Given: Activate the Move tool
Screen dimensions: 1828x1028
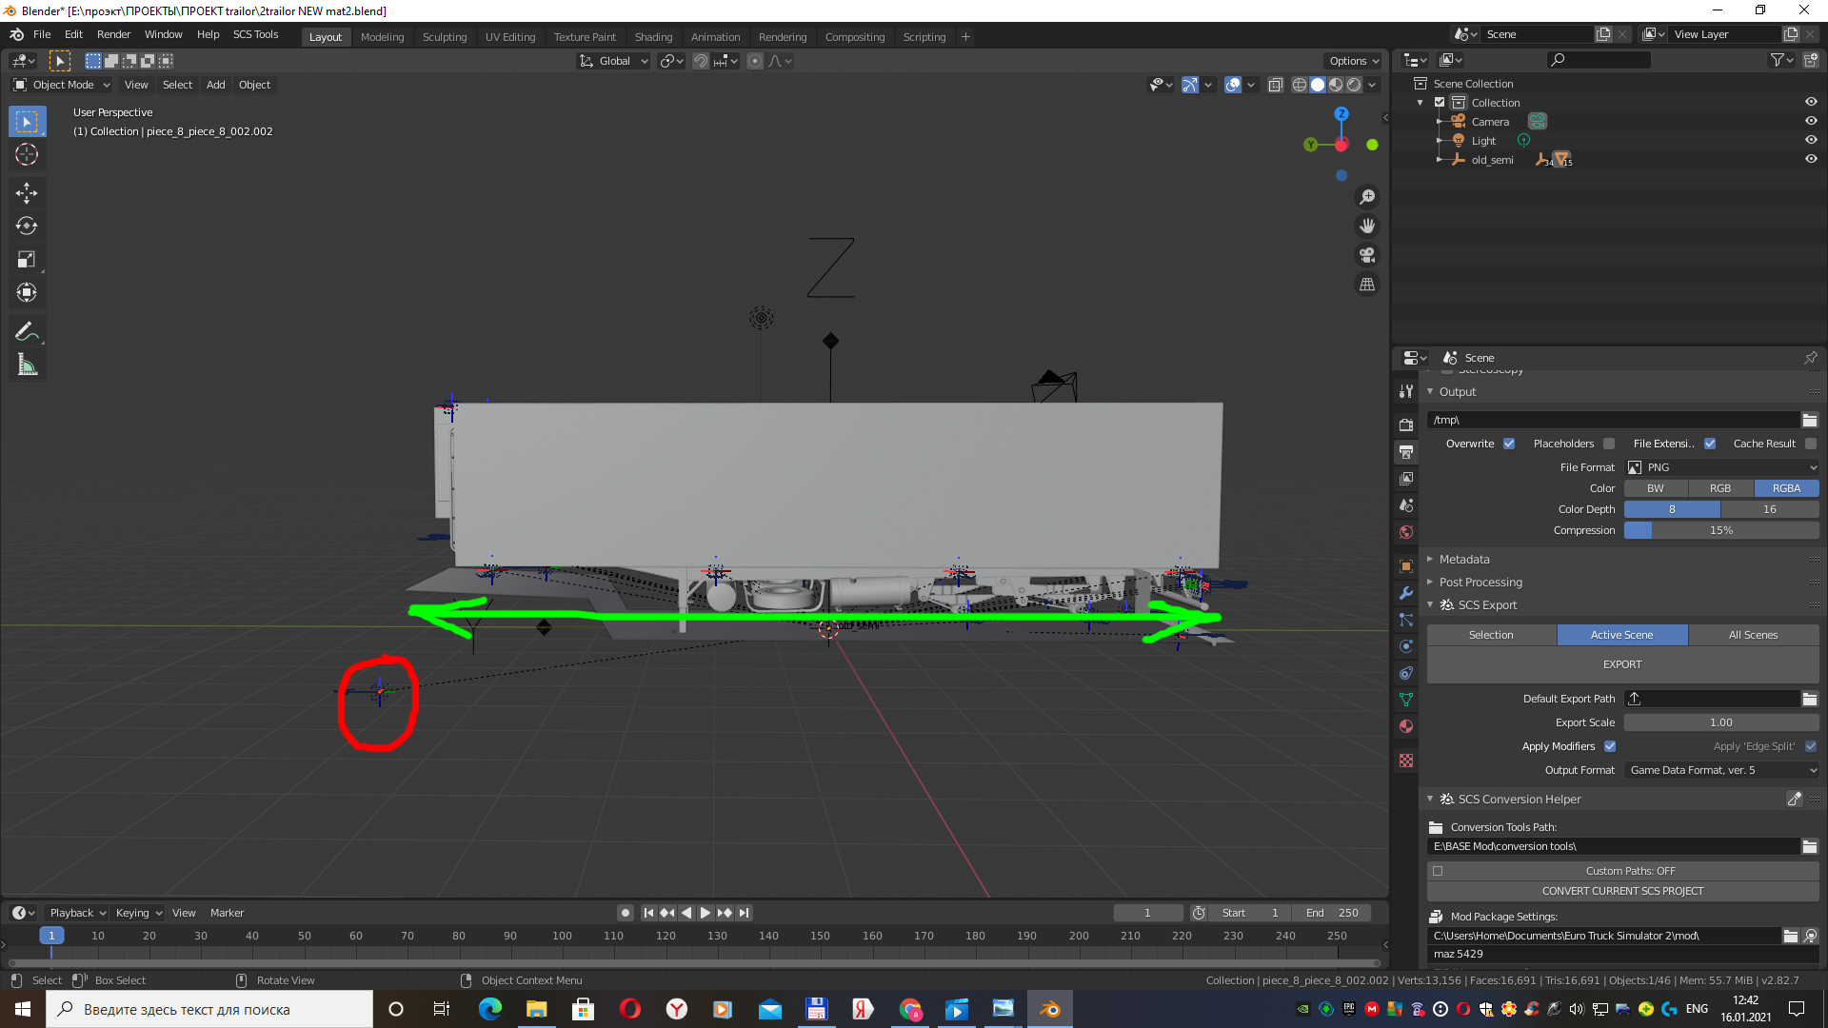Looking at the screenshot, I should click(x=27, y=193).
